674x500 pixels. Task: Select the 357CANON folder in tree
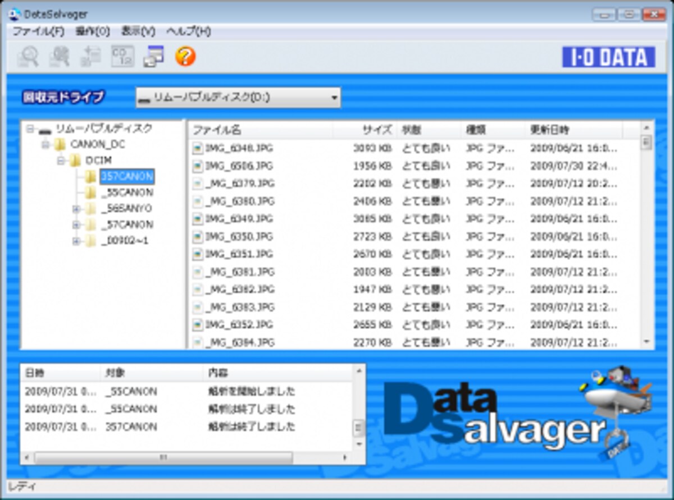click(x=127, y=177)
